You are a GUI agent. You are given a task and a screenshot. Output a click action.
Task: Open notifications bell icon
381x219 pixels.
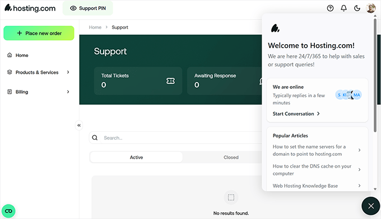pyautogui.click(x=343, y=8)
